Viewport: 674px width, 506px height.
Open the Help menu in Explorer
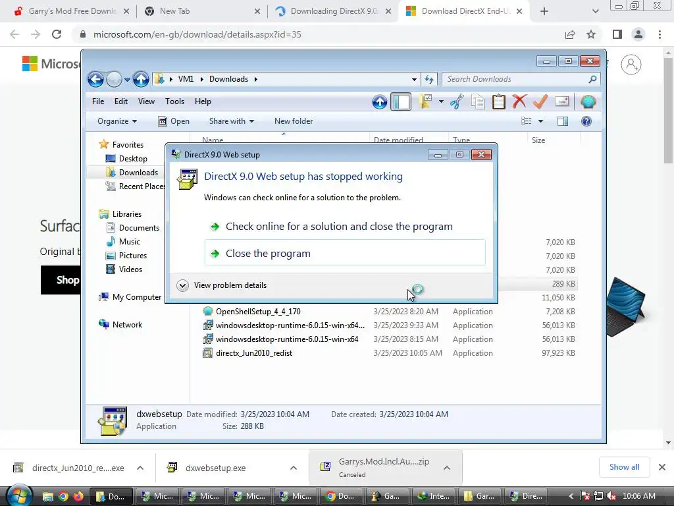click(203, 101)
